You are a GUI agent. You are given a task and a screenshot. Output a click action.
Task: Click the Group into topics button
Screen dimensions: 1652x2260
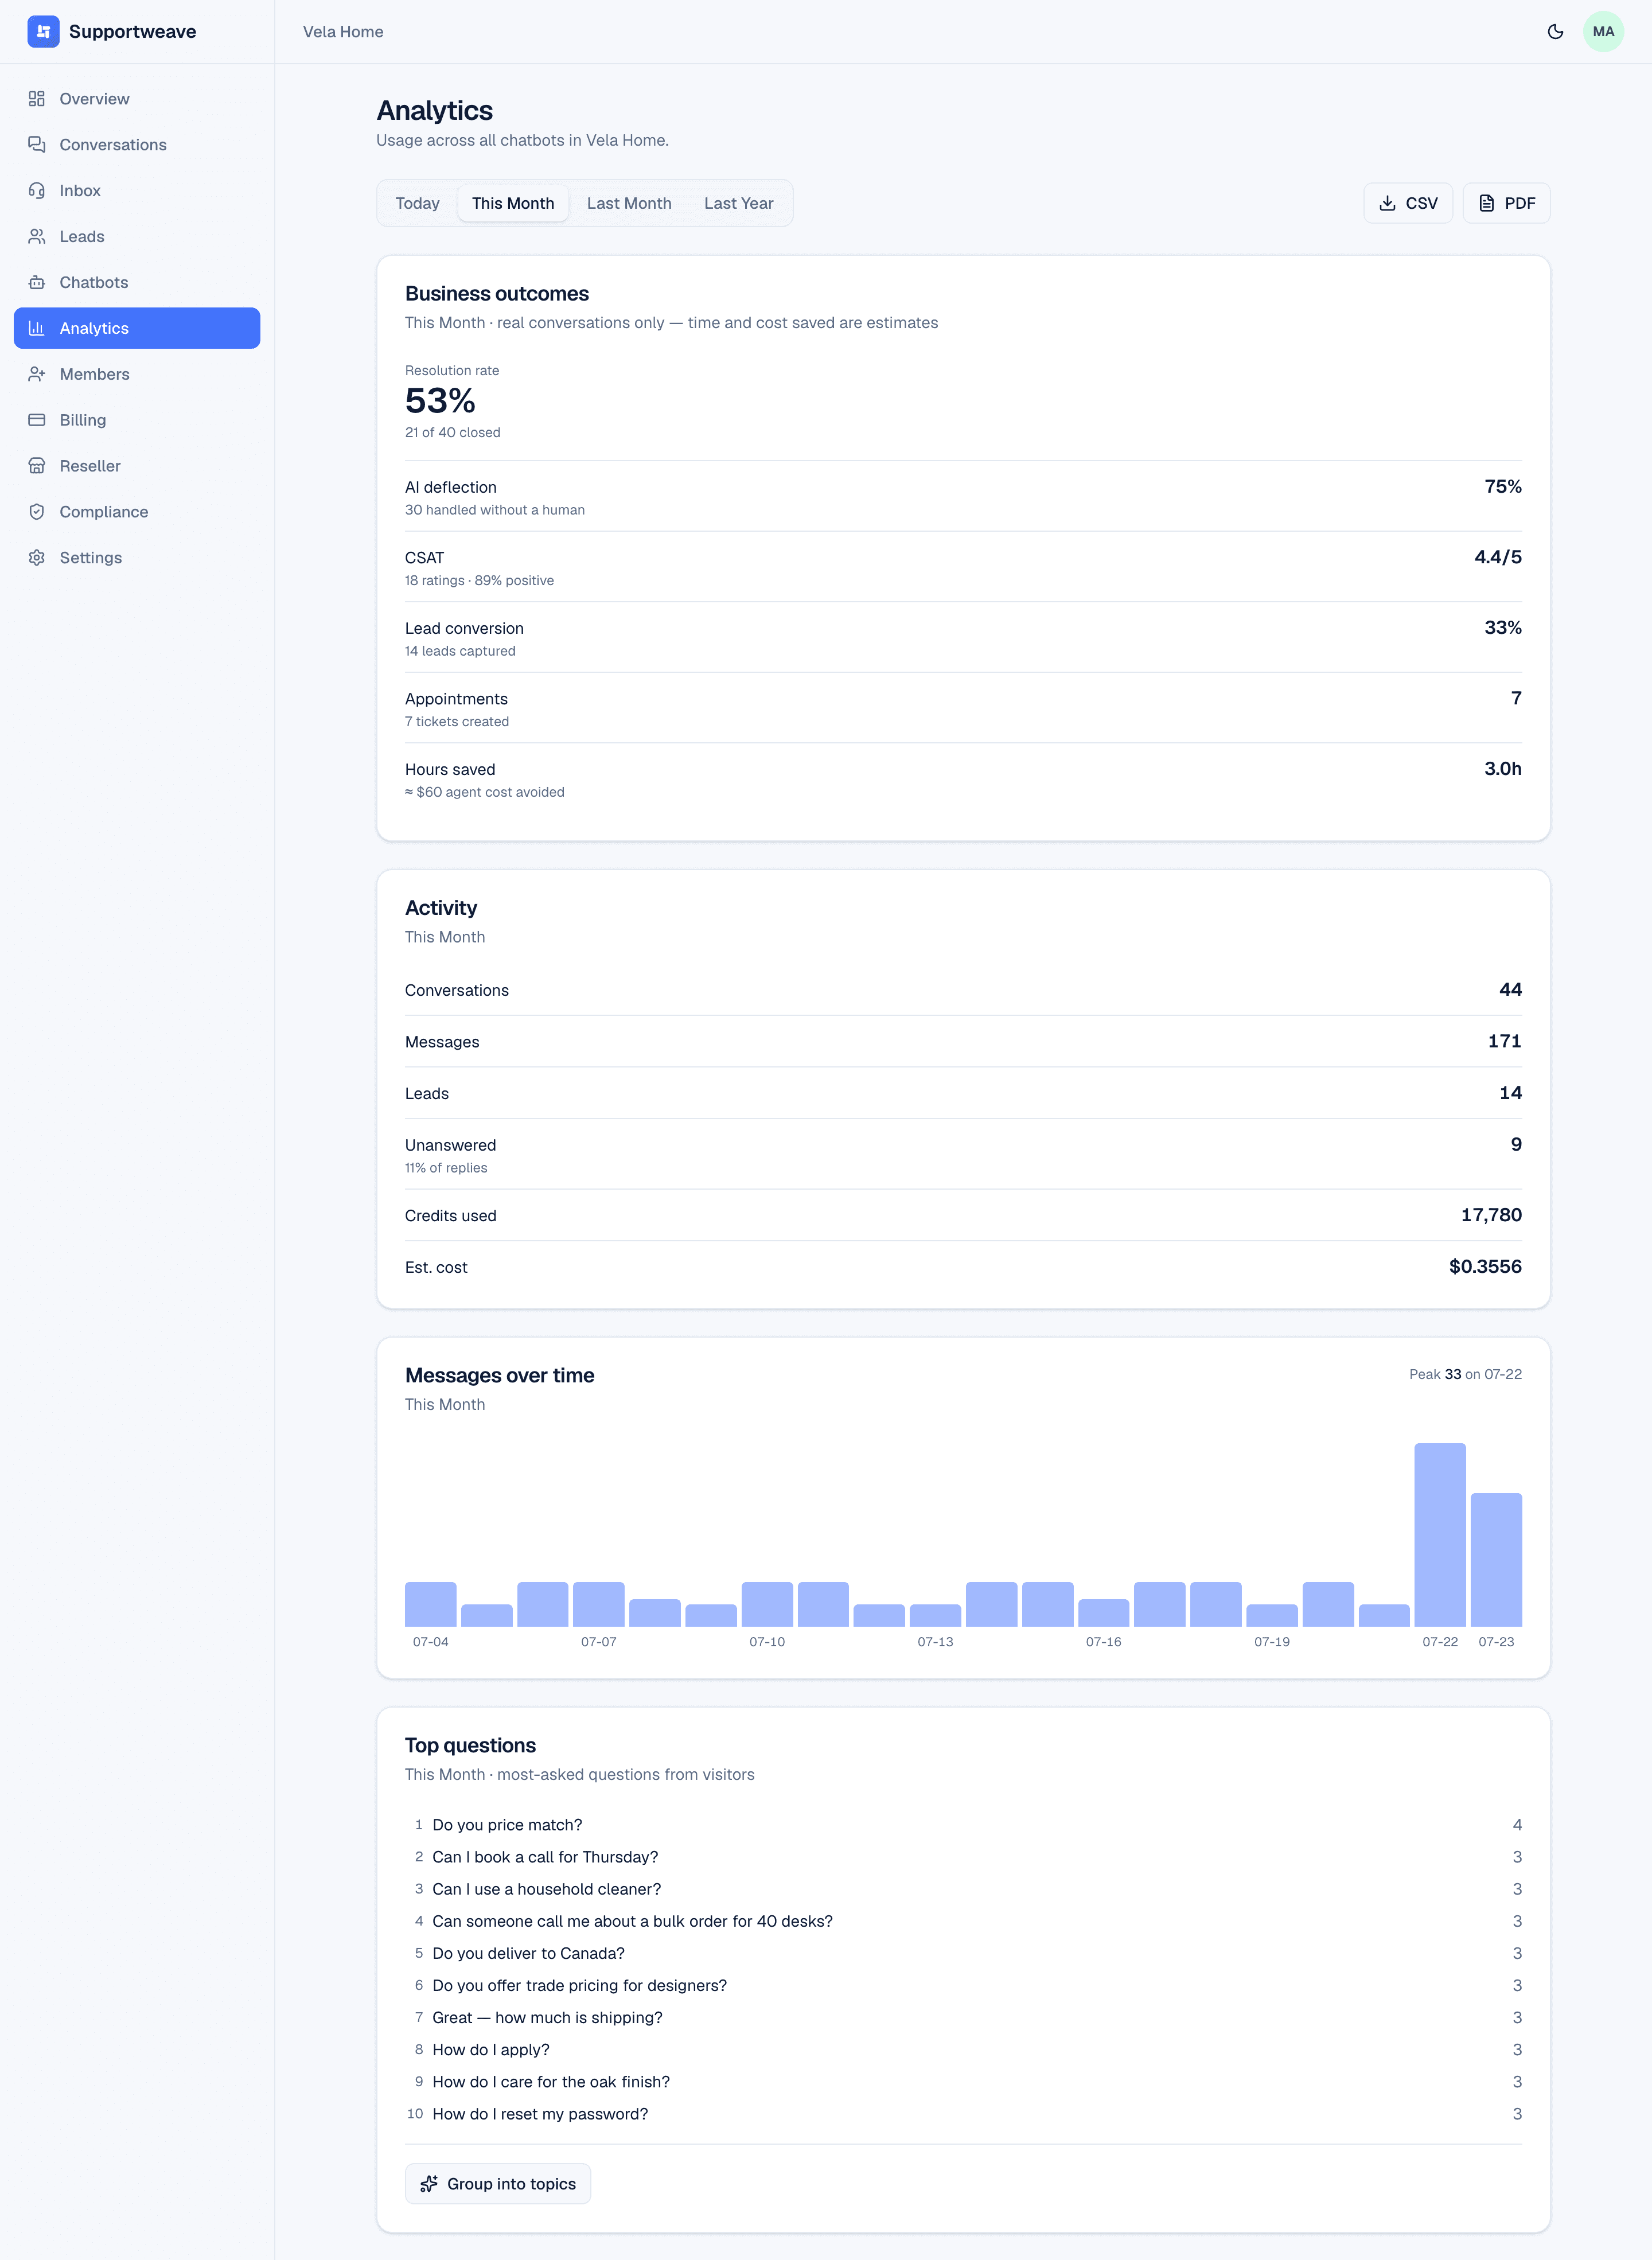498,2184
